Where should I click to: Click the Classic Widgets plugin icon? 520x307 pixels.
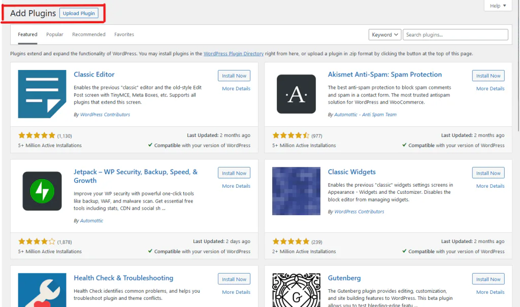coord(296,191)
